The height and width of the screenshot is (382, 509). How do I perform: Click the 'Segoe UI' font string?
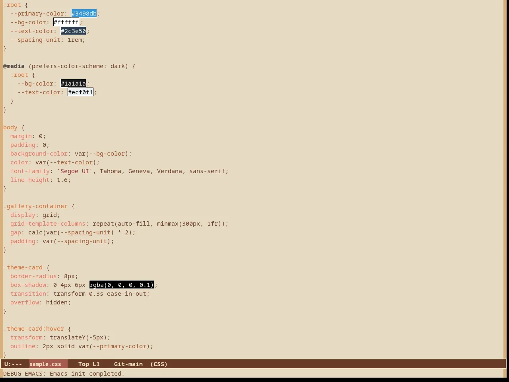click(75, 171)
